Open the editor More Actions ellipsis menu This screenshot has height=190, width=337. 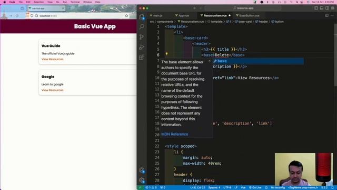(x=332, y=15)
